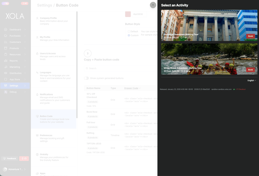Click the Distribution icon in sidebar
259x176 pixels.
pyautogui.click(x=6, y=73)
